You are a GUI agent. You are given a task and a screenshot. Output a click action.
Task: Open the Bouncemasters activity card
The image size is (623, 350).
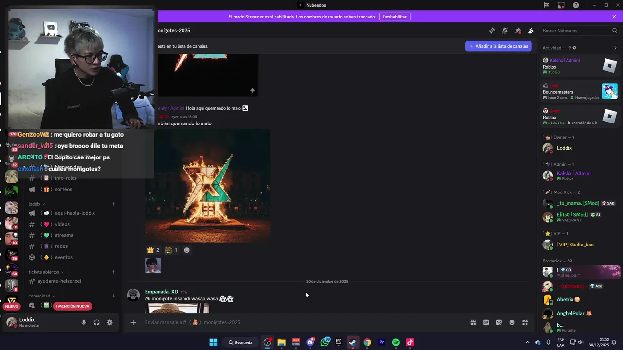[x=580, y=91]
